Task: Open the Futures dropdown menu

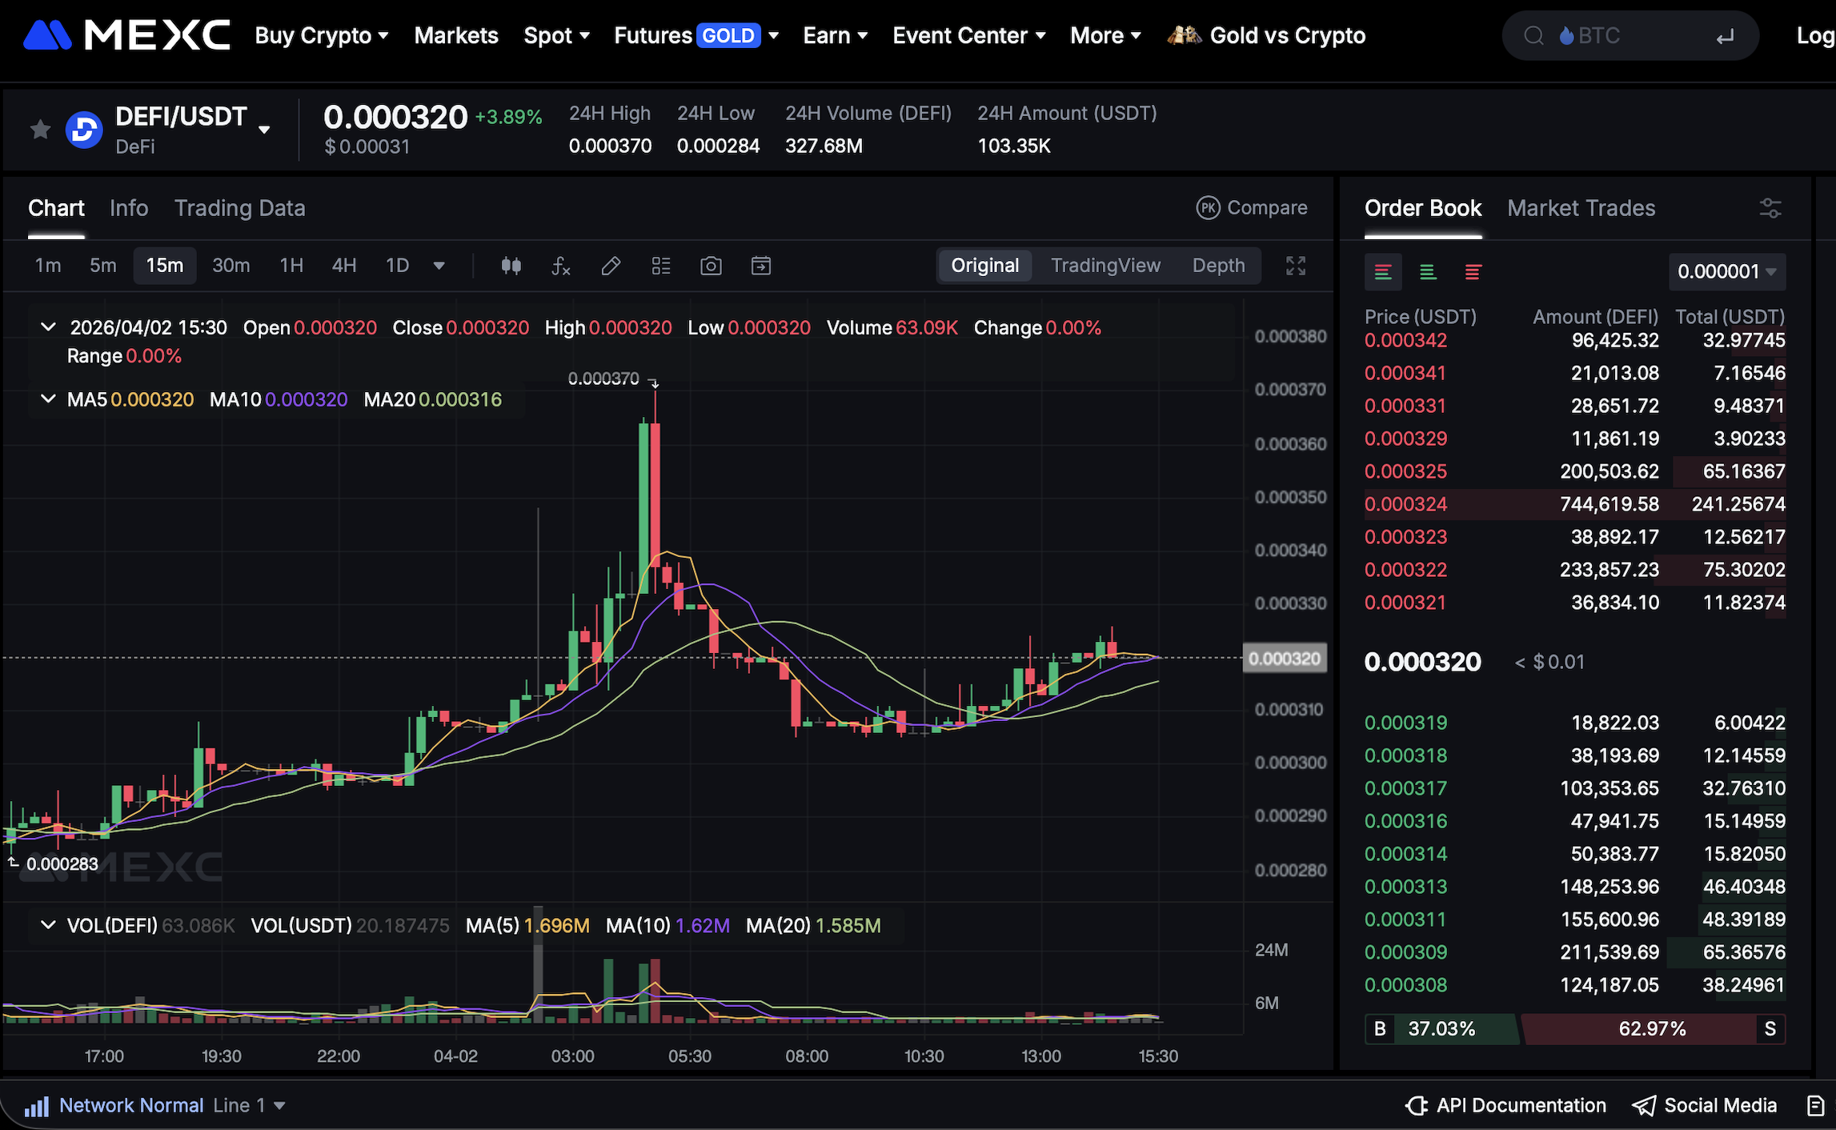Action: [x=696, y=35]
